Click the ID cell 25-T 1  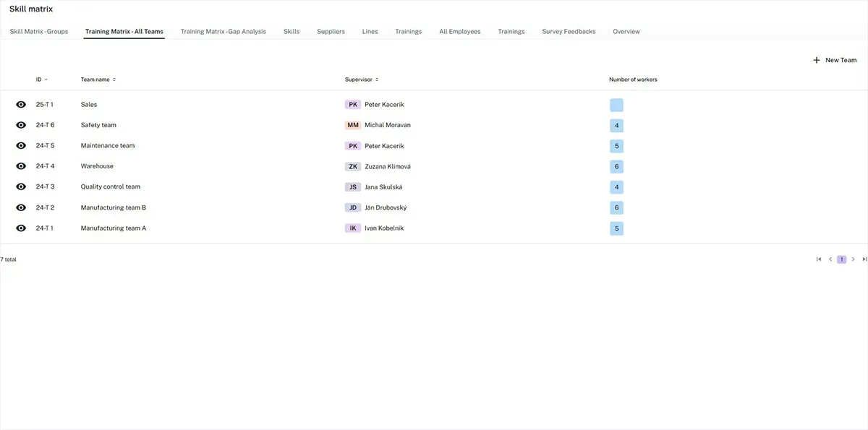tap(45, 105)
